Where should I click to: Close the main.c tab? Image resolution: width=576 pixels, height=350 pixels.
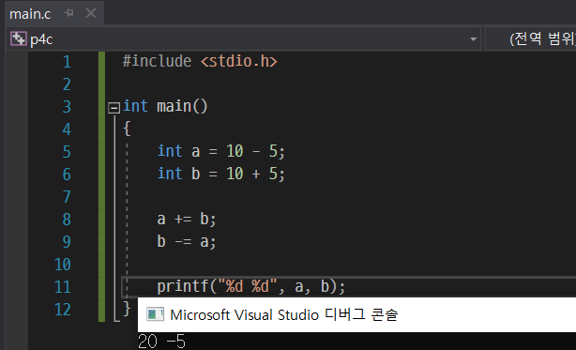[91, 13]
